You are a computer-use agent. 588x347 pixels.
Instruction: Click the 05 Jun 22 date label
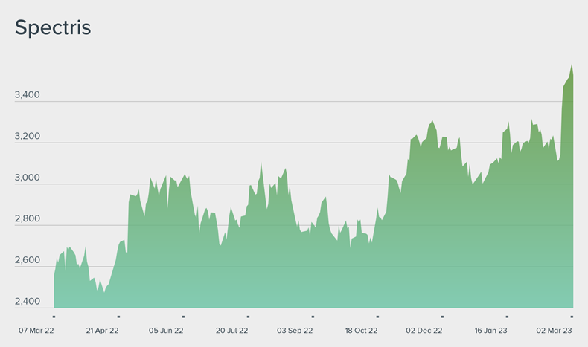pyautogui.click(x=167, y=331)
